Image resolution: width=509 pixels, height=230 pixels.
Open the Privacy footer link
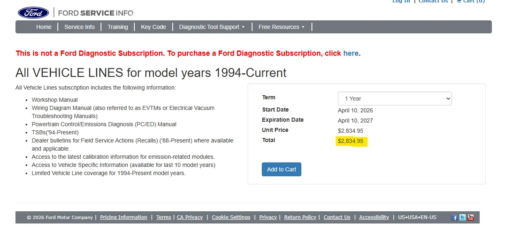(x=268, y=217)
